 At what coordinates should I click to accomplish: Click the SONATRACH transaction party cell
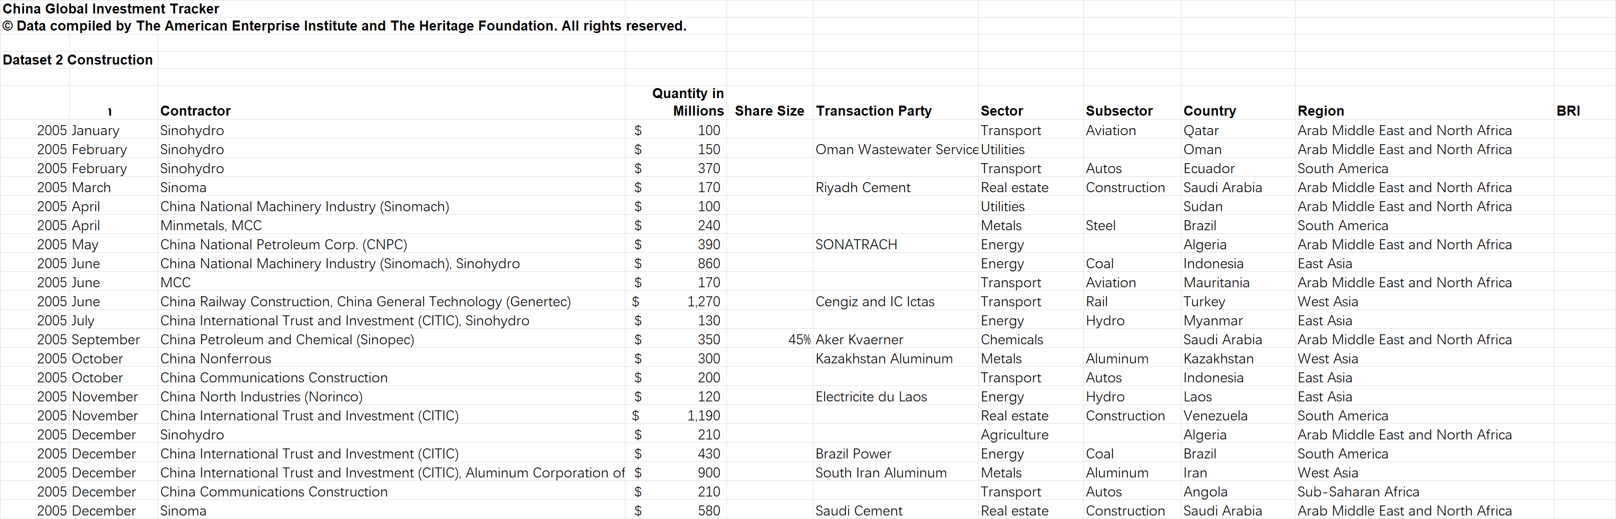point(856,245)
